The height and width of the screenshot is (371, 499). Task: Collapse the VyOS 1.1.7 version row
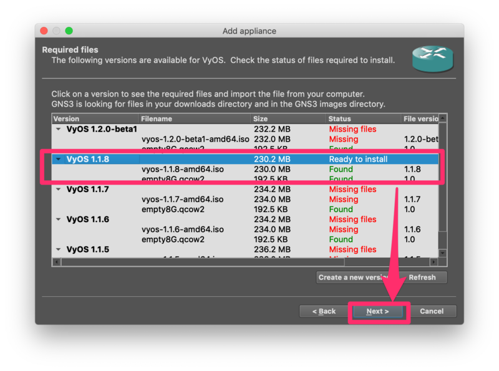pos(58,190)
